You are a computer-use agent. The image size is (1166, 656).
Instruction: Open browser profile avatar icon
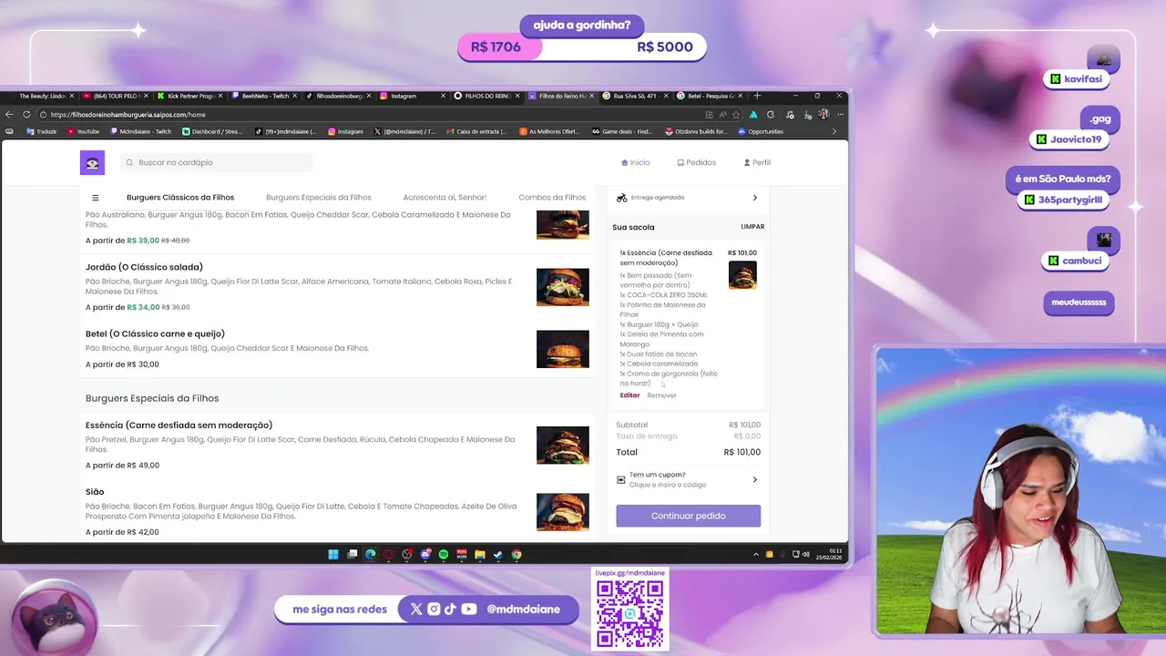823,115
